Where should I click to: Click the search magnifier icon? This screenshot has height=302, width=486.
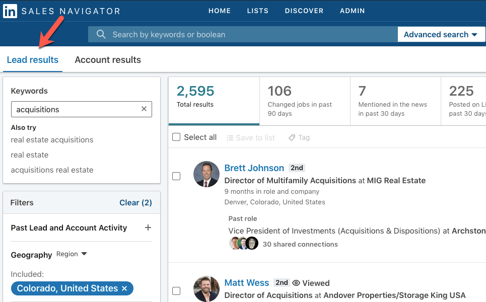pos(101,34)
